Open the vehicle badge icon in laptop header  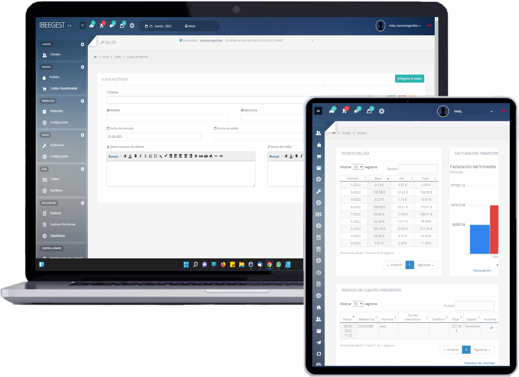(92, 25)
